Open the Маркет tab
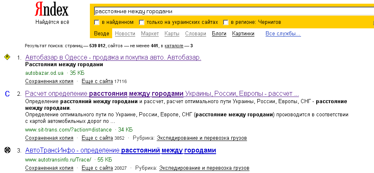 (x=150, y=34)
